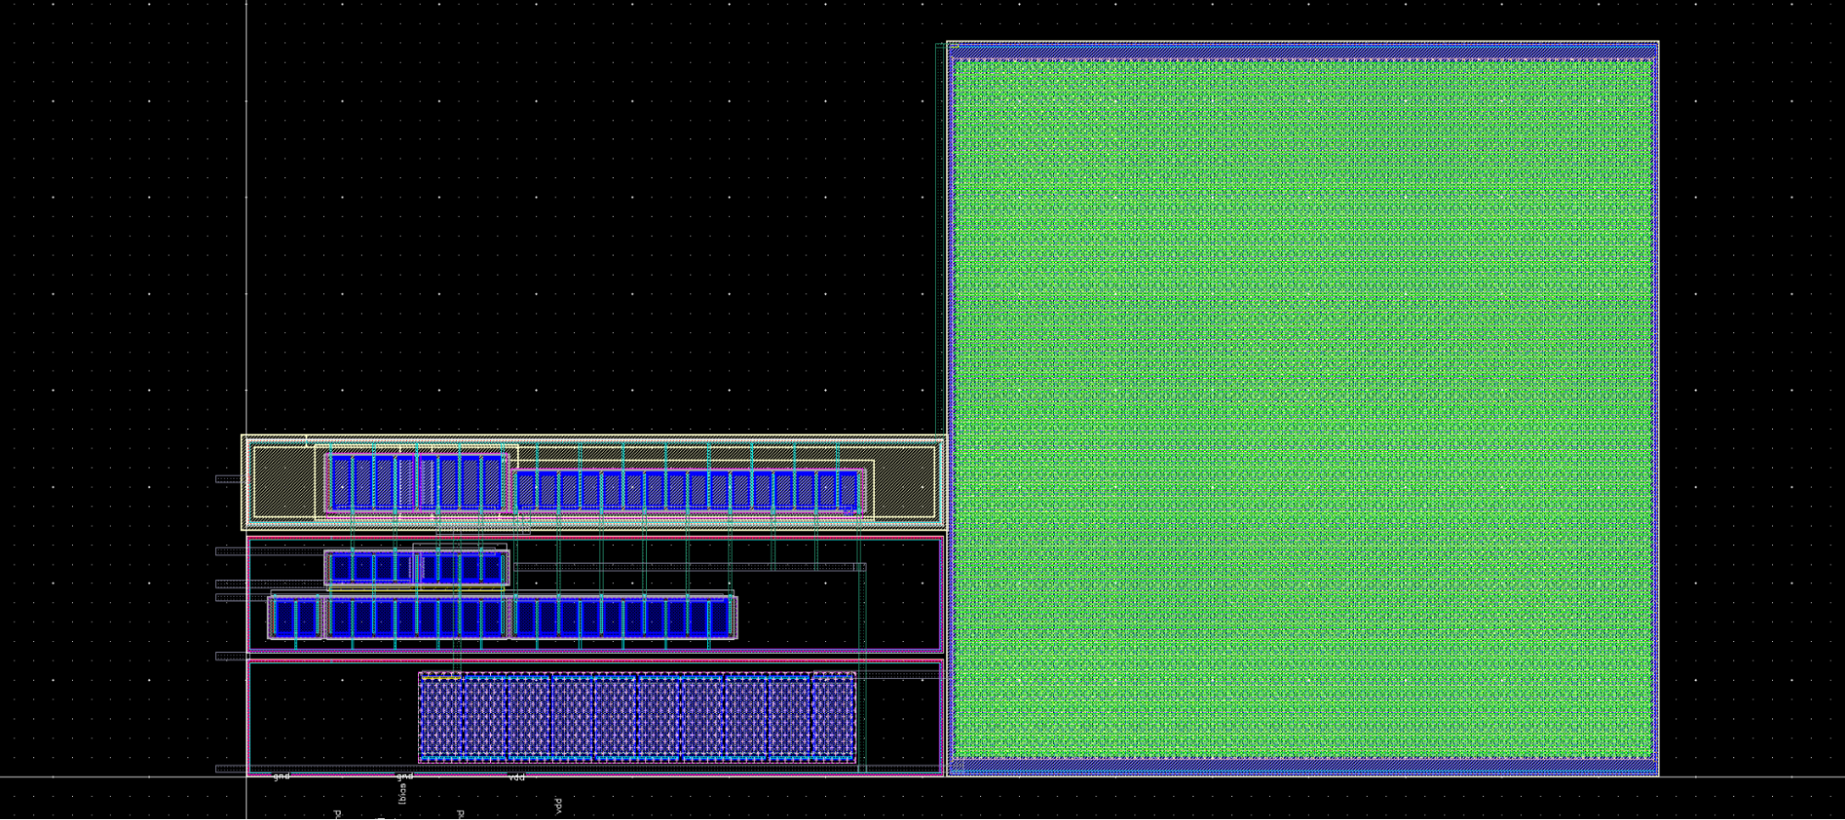Select the long transistor row in the top guard ring
1845x820 pixels.
pos(688,490)
